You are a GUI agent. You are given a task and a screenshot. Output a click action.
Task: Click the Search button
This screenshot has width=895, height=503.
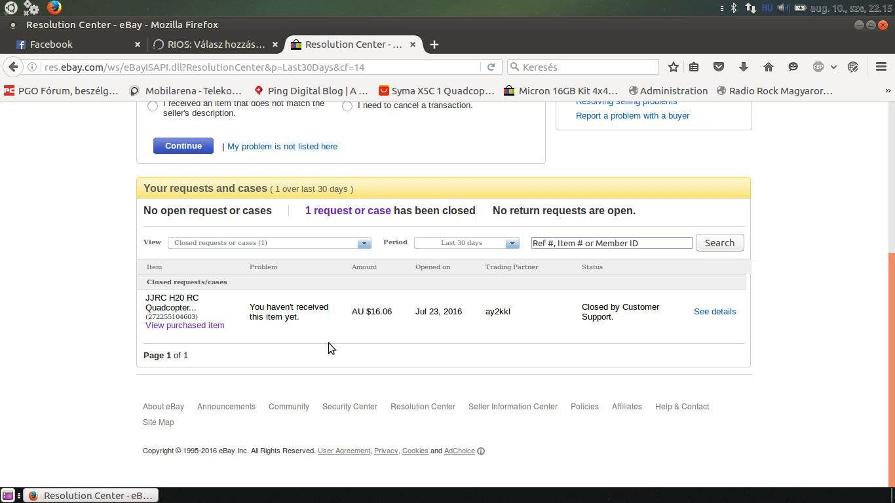[x=719, y=243]
